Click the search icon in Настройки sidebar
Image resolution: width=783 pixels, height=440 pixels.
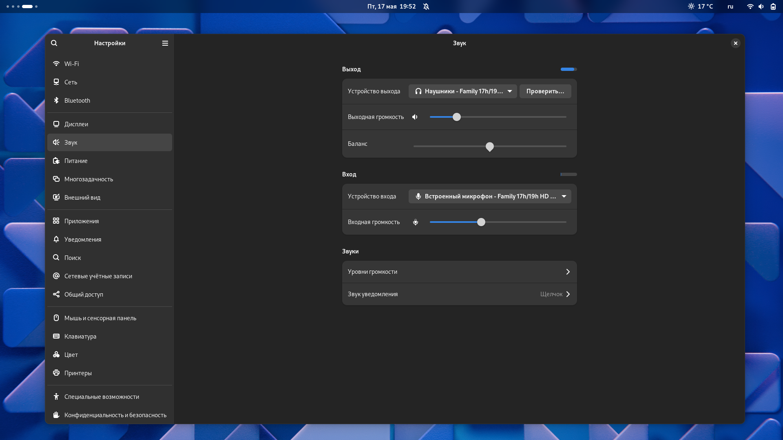coord(54,43)
